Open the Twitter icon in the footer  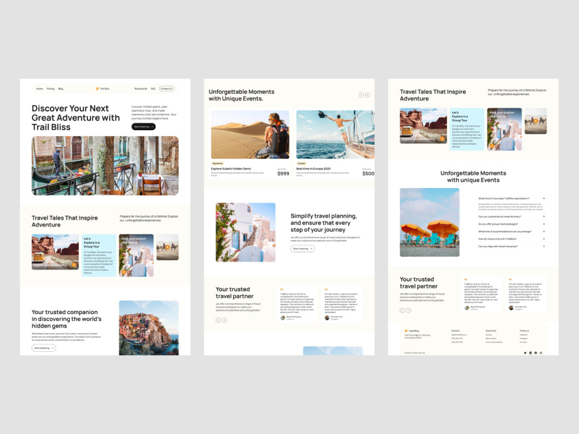coord(525,353)
